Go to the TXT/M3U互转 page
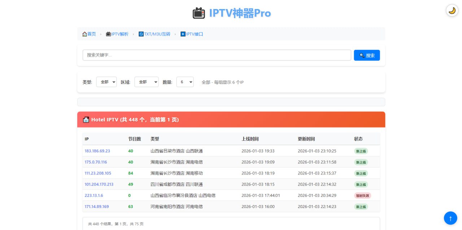Image resolution: width=462 pixels, height=230 pixels. pos(157,34)
